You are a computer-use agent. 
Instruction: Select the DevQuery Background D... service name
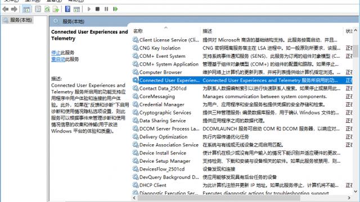tap(169, 177)
